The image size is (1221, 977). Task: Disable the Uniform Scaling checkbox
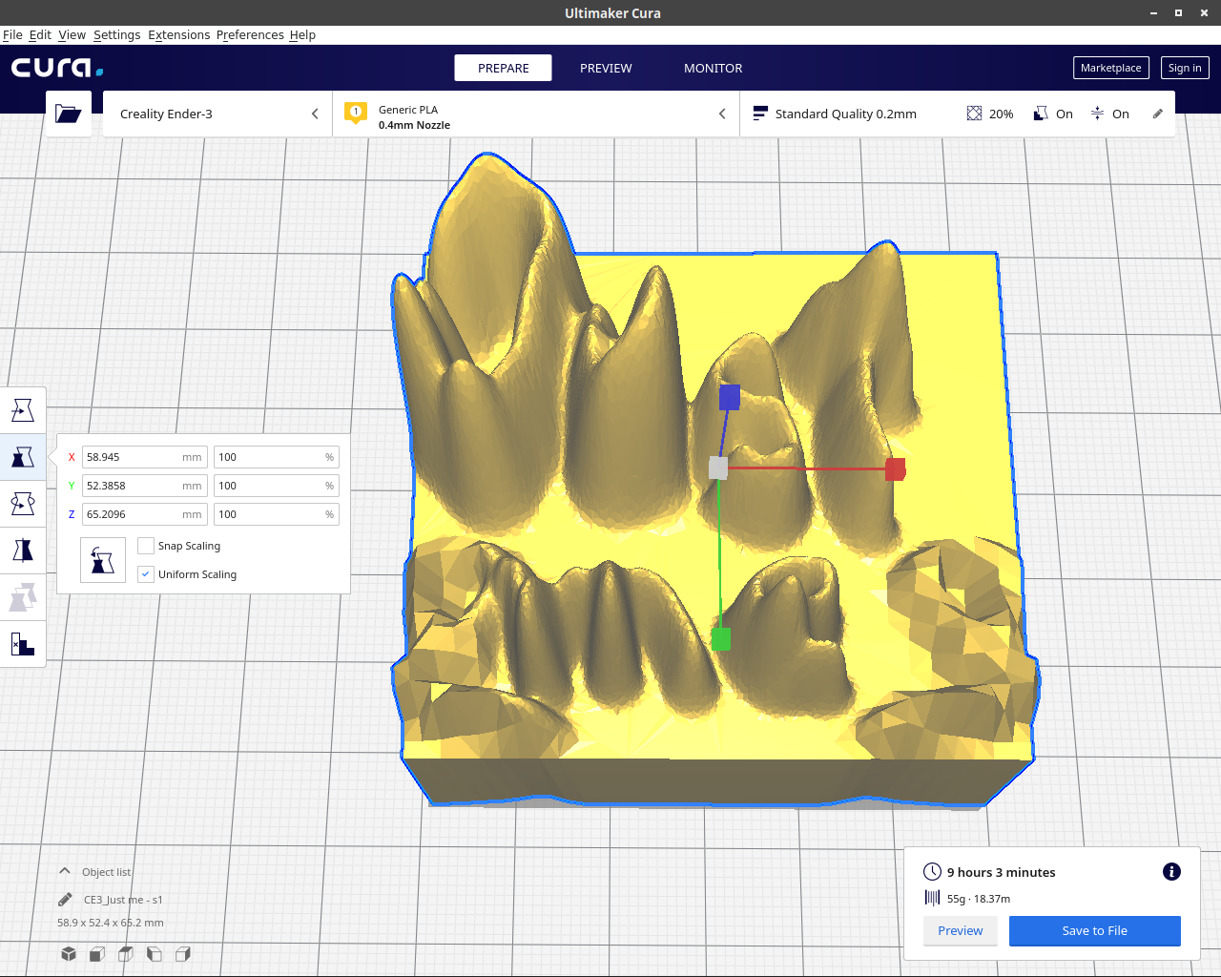pos(146,574)
